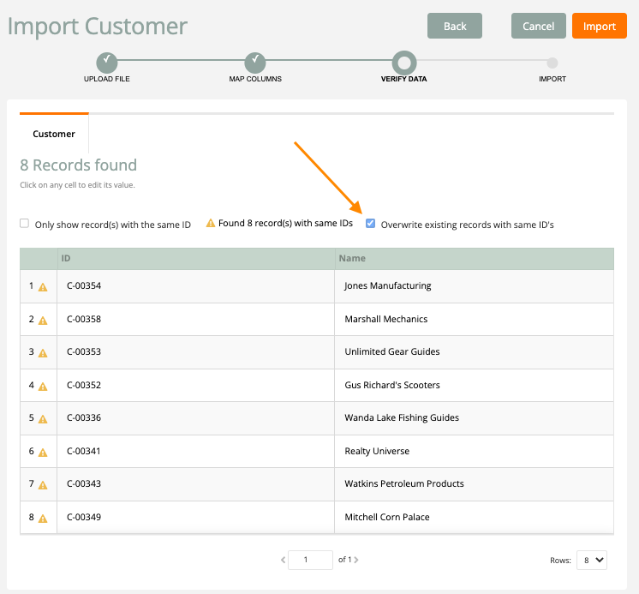The image size is (639, 594).
Task: Edit the Realty Universe name cell
Action: [475, 452]
